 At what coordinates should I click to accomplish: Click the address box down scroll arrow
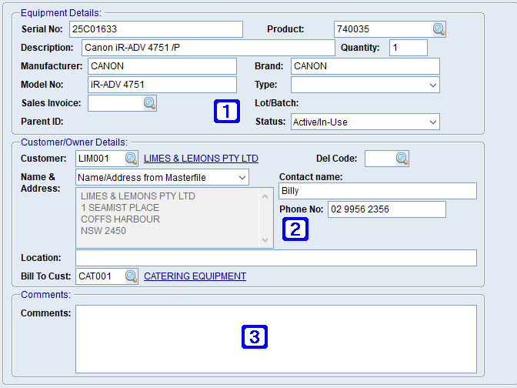tap(265, 240)
